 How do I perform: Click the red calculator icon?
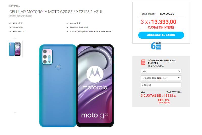(143, 62)
